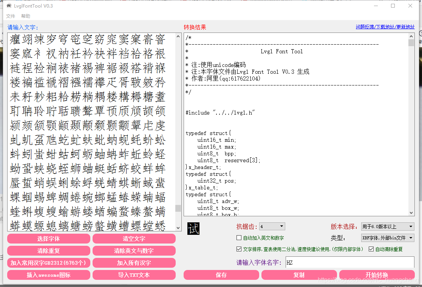This screenshot has width=422, height=287.
Task: Click scroll-up arrow of result panel
Action: coord(411,36)
